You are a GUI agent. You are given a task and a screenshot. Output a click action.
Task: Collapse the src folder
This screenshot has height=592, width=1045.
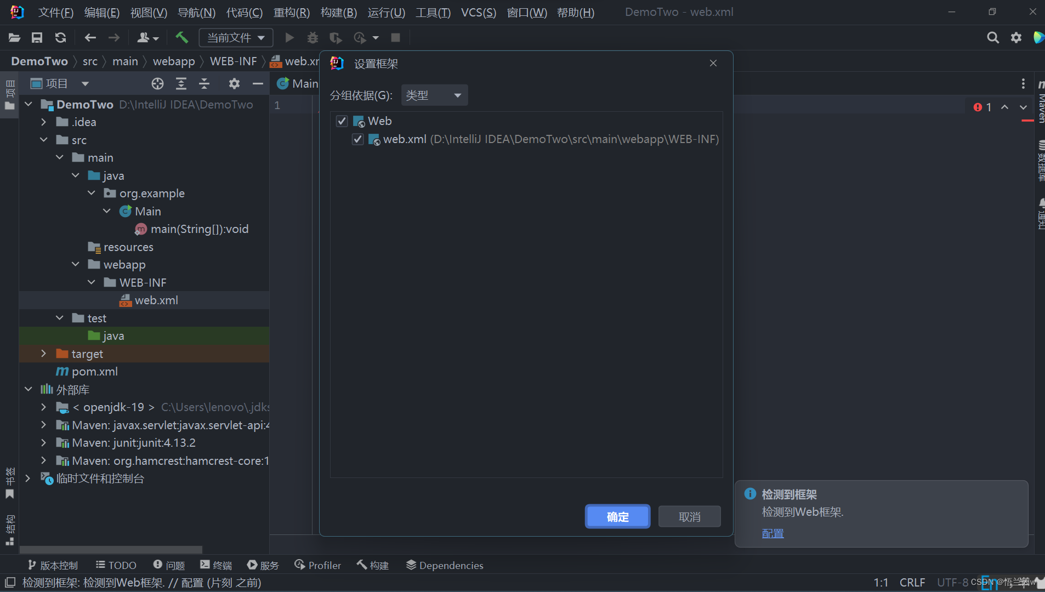point(44,140)
